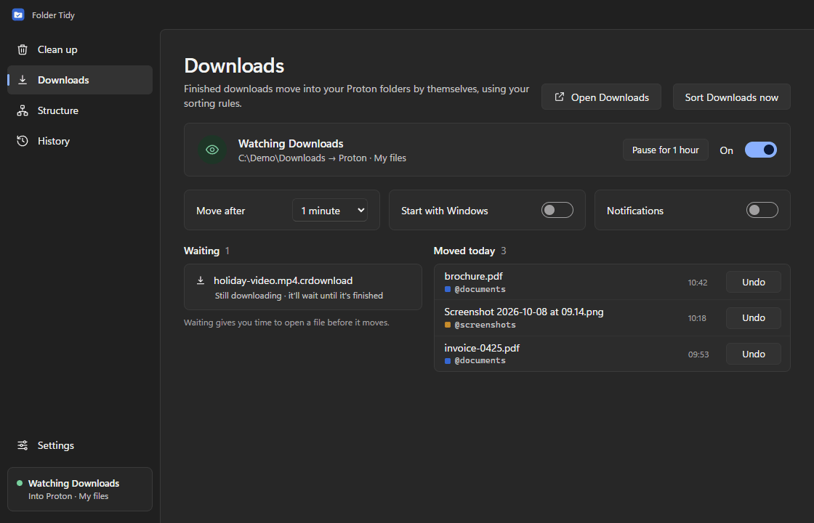Undo the brochure.pdf move
This screenshot has height=523, width=814.
coord(753,283)
